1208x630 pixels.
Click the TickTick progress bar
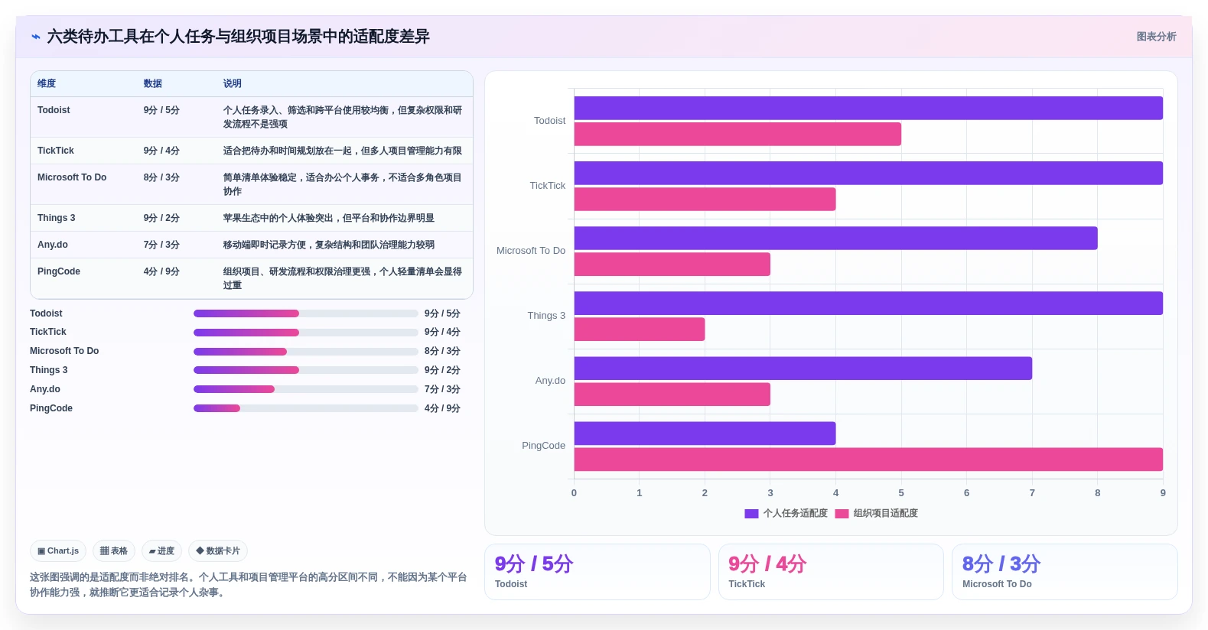pos(306,333)
